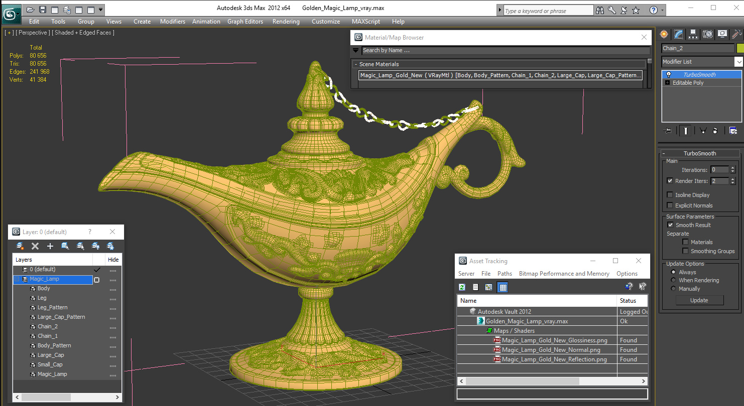The width and height of the screenshot is (744, 406).
Task: Click binoculars search icon in title bar
Action: point(600,10)
